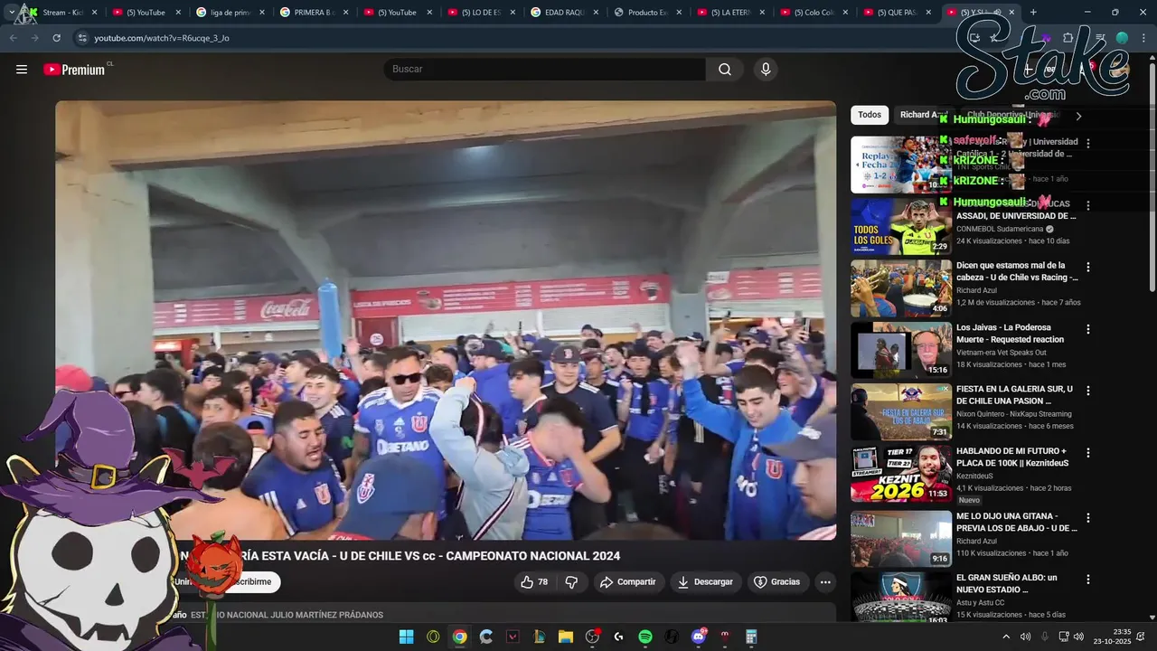Open a new browser tab

click(x=1033, y=13)
